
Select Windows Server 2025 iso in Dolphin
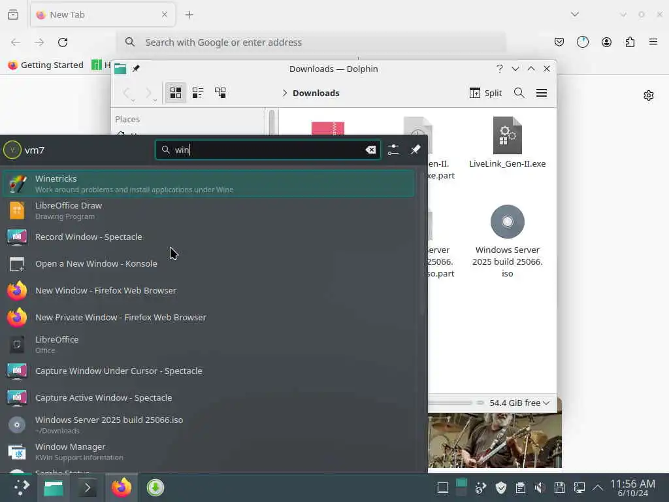[507, 241]
